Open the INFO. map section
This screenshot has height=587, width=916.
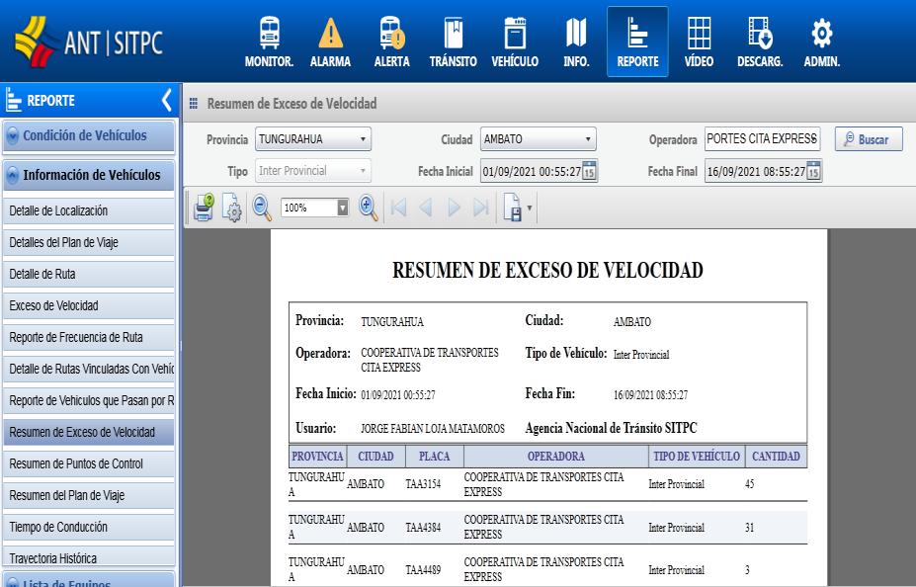click(576, 42)
